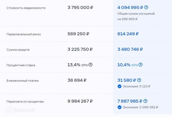Click help icon next to 4 094 995 ₽
This screenshot has width=172, height=117.
pos(146,7)
